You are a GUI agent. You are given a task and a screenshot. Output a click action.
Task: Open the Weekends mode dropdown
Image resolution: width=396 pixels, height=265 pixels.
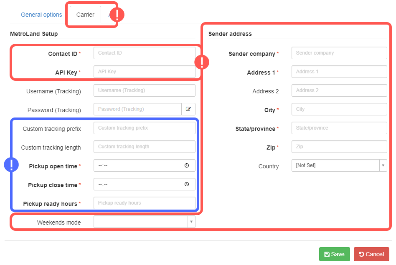(145, 222)
